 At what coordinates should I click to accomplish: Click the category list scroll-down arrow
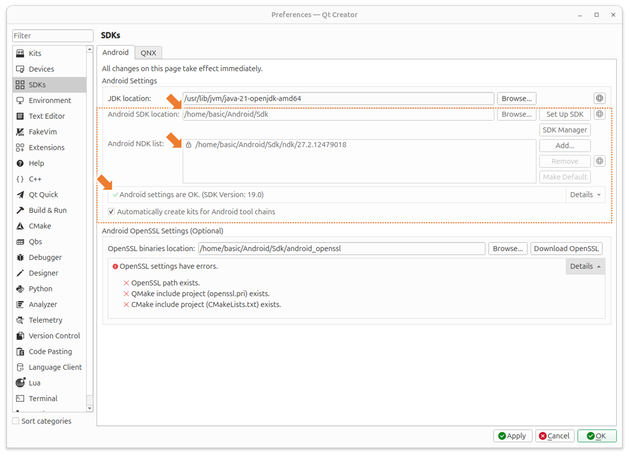[x=90, y=408]
